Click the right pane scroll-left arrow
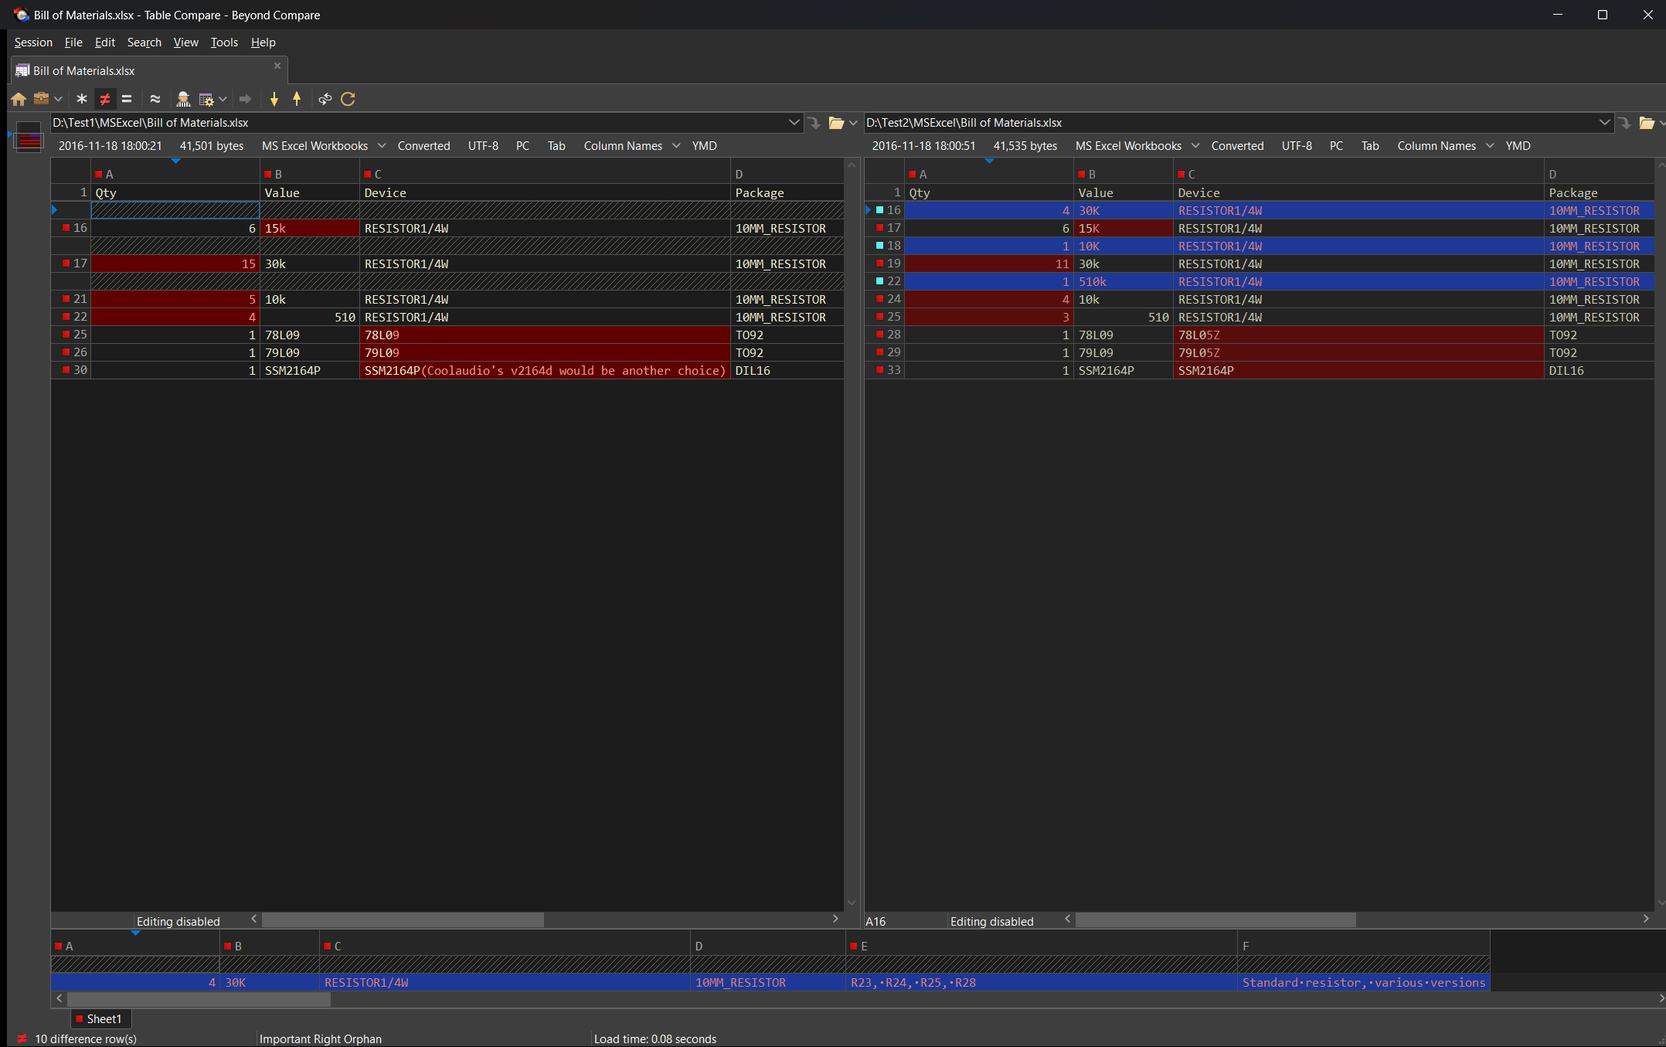The height and width of the screenshot is (1047, 1666). click(x=1068, y=920)
